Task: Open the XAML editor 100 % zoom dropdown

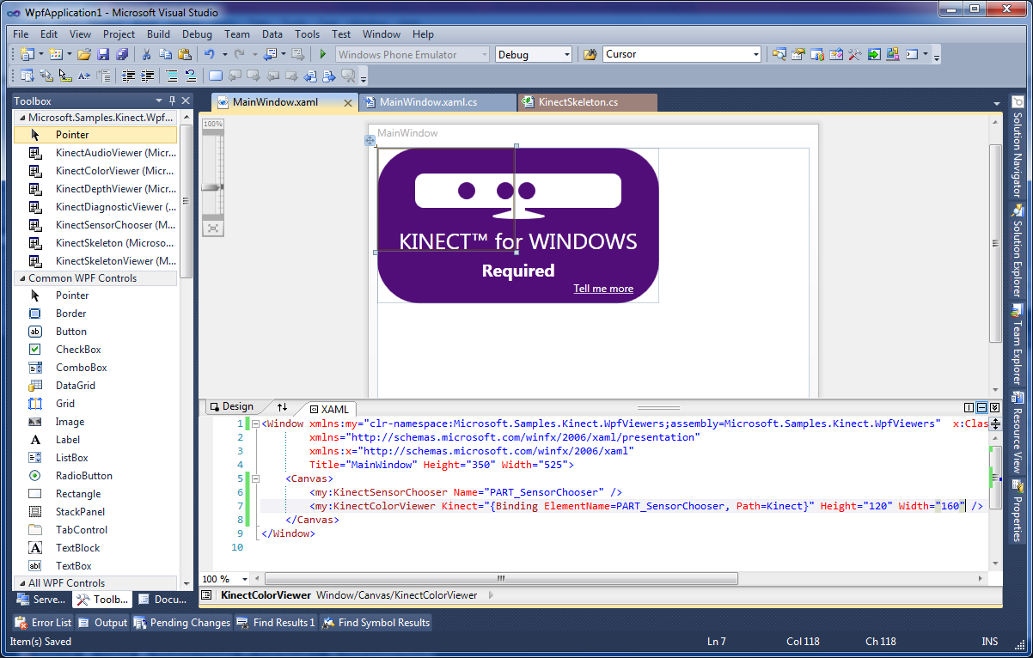Action: 245,579
